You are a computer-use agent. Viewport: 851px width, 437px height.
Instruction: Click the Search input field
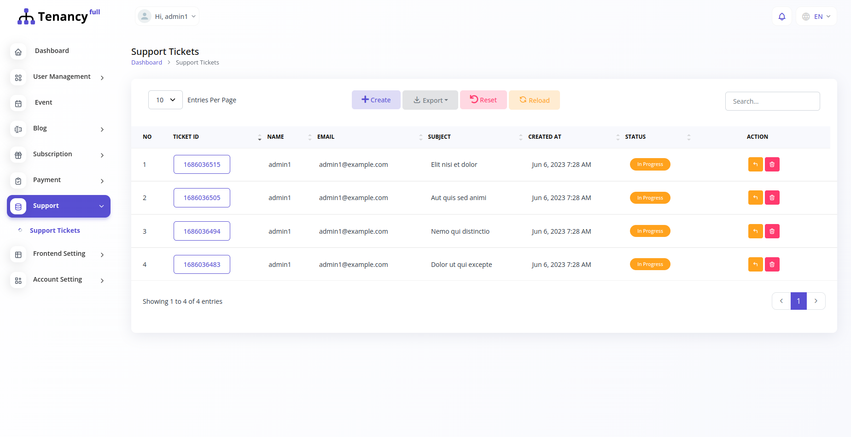pos(772,101)
